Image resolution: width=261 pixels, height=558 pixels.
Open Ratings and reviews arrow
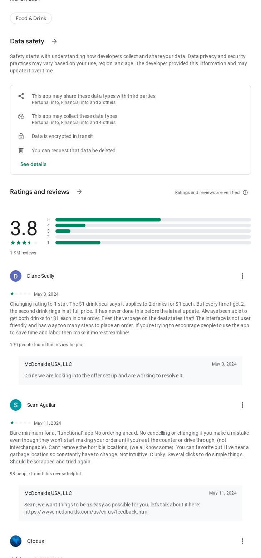point(79,192)
